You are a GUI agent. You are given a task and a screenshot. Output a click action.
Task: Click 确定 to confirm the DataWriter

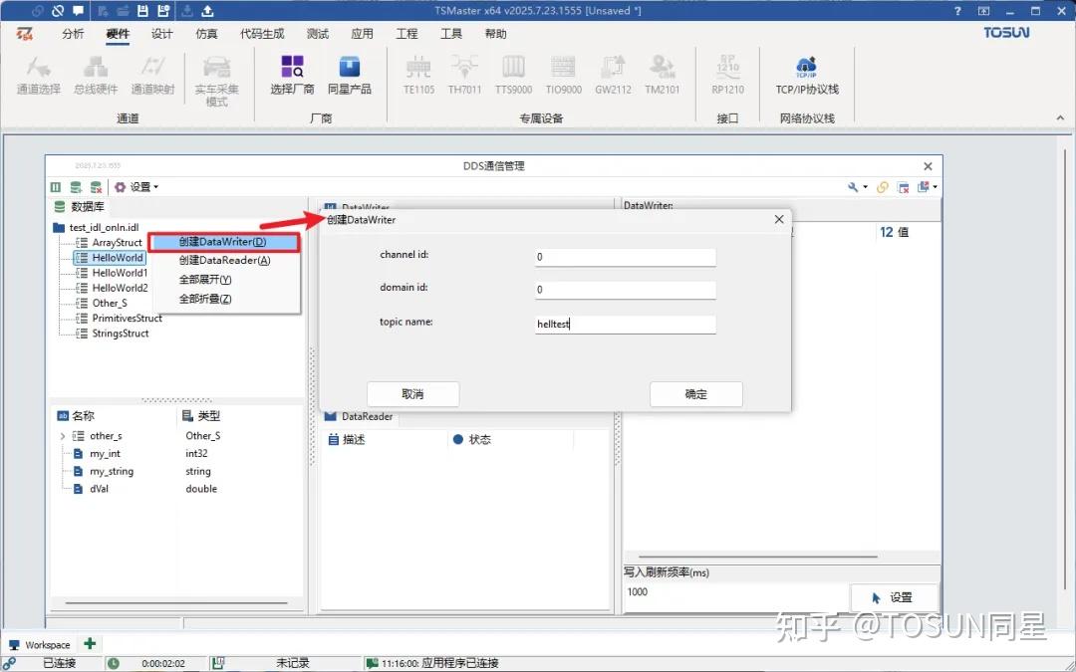(695, 393)
